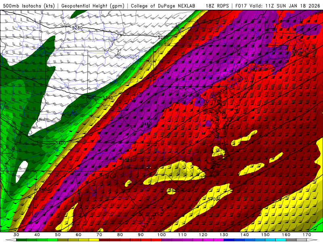Click the 120 kt label on color scale
The image size is (323, 242).
[x=203, y=235]
